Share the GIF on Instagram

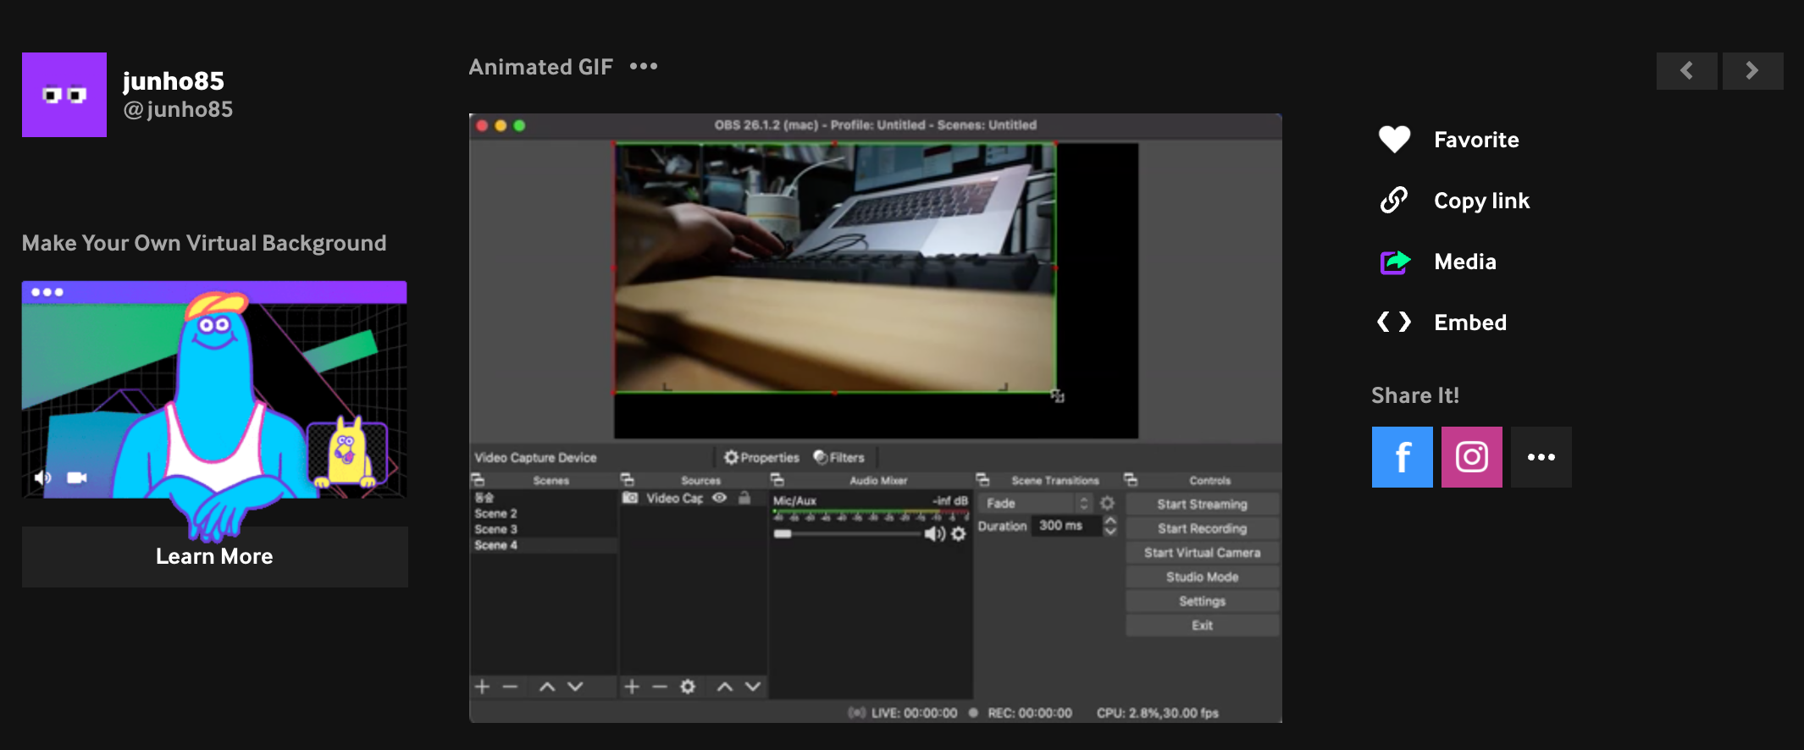pos(1472,457)
